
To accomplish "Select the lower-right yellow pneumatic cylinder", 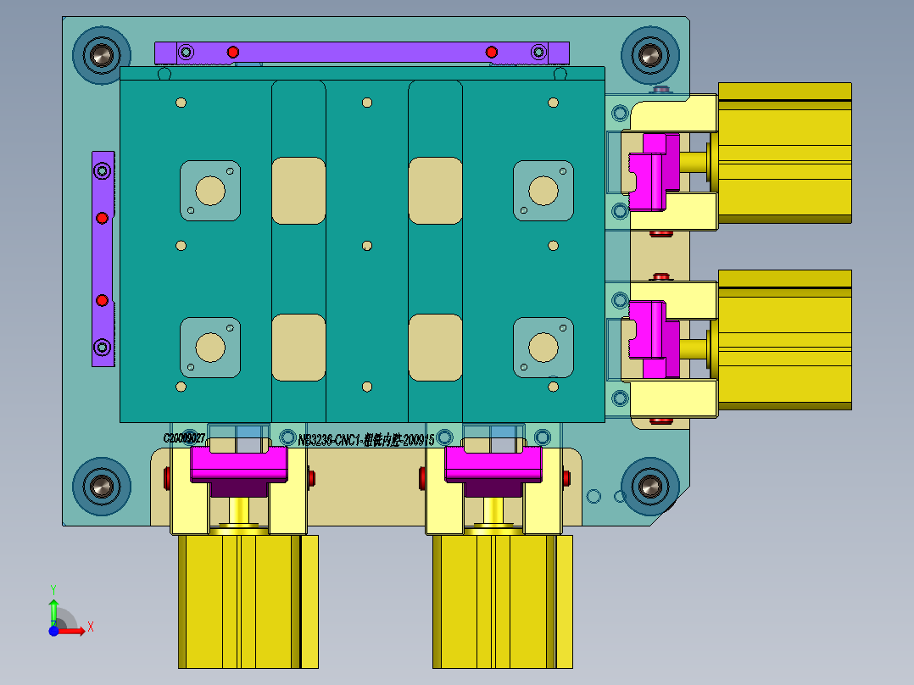I will pos(784,339).
